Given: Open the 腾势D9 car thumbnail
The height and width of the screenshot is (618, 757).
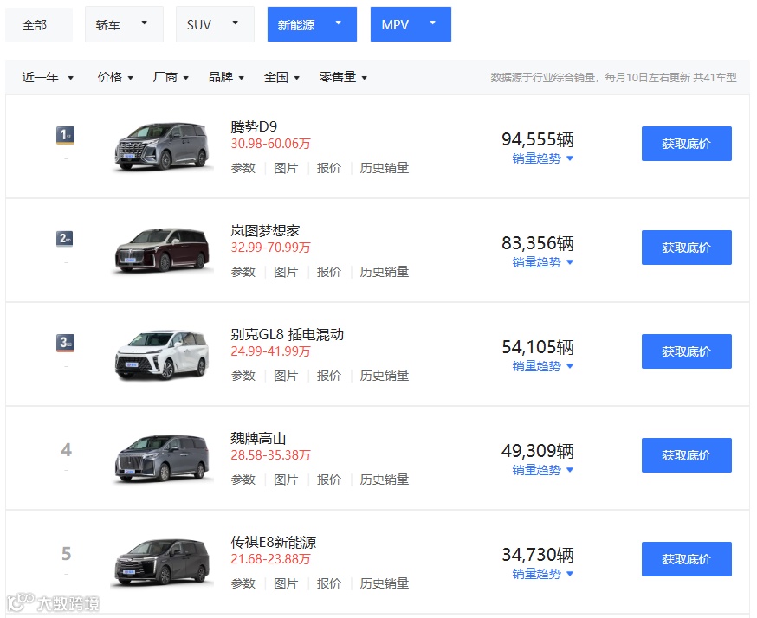Looking at the screenshot, I should 162,146.
